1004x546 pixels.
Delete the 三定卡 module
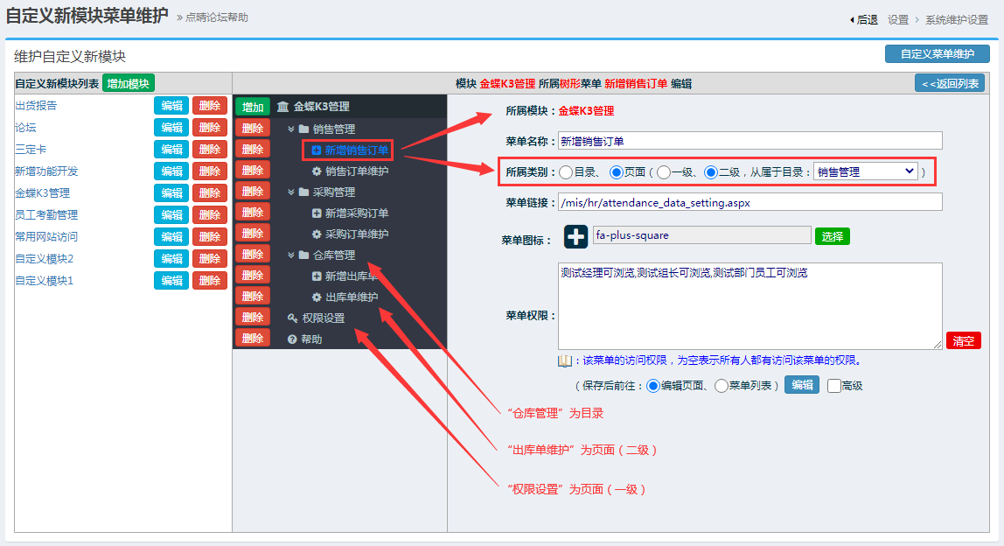tap(209, 150)
